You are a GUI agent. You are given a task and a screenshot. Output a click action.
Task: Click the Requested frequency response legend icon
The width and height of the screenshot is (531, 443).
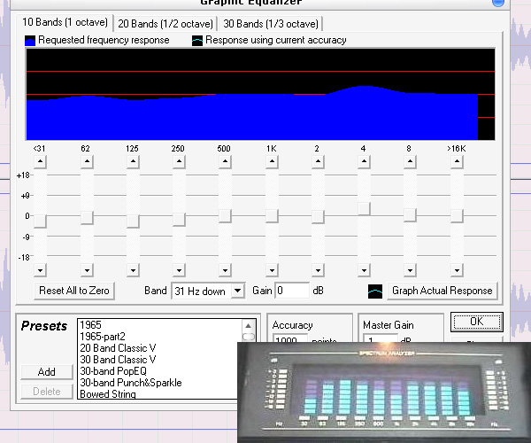point(30,41)
